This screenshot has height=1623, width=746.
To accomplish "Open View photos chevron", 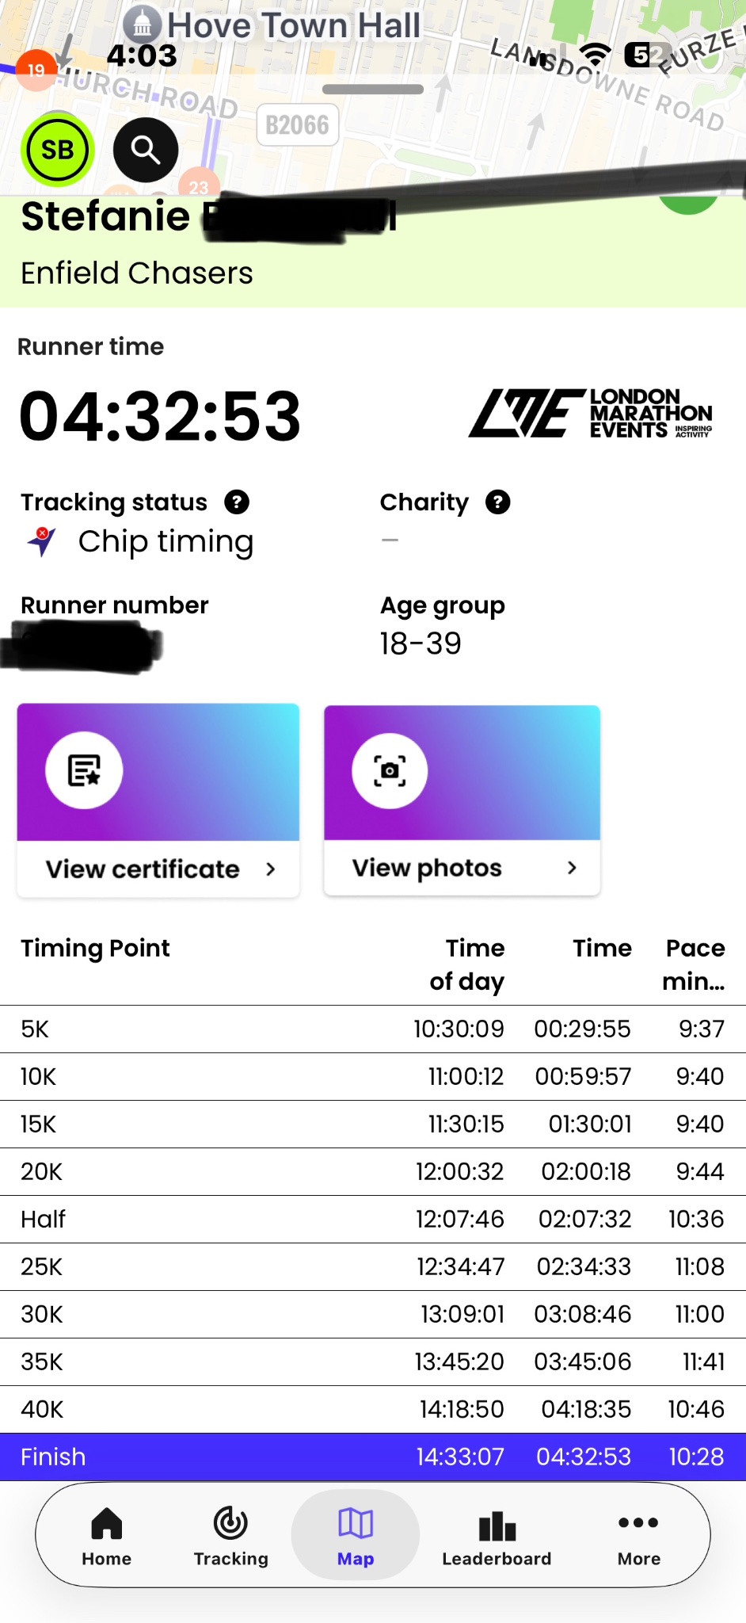I will pos(572,868).
